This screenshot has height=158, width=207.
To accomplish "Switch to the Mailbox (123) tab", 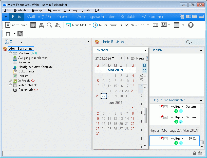I will coord(39,17).
